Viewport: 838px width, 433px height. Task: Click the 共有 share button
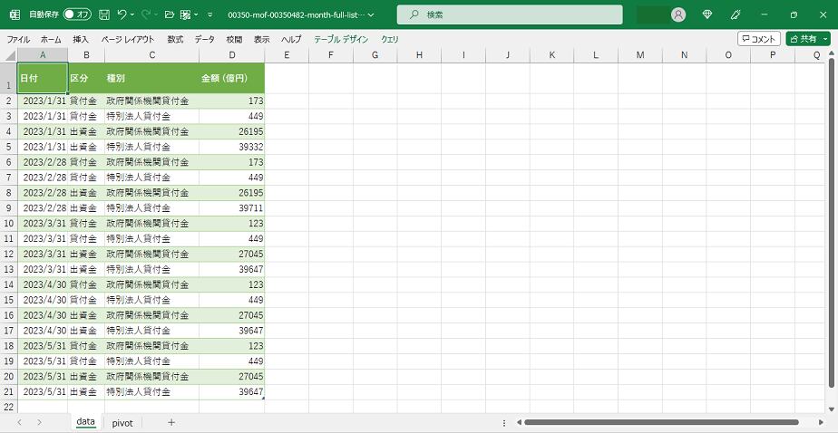click(803, 39)
